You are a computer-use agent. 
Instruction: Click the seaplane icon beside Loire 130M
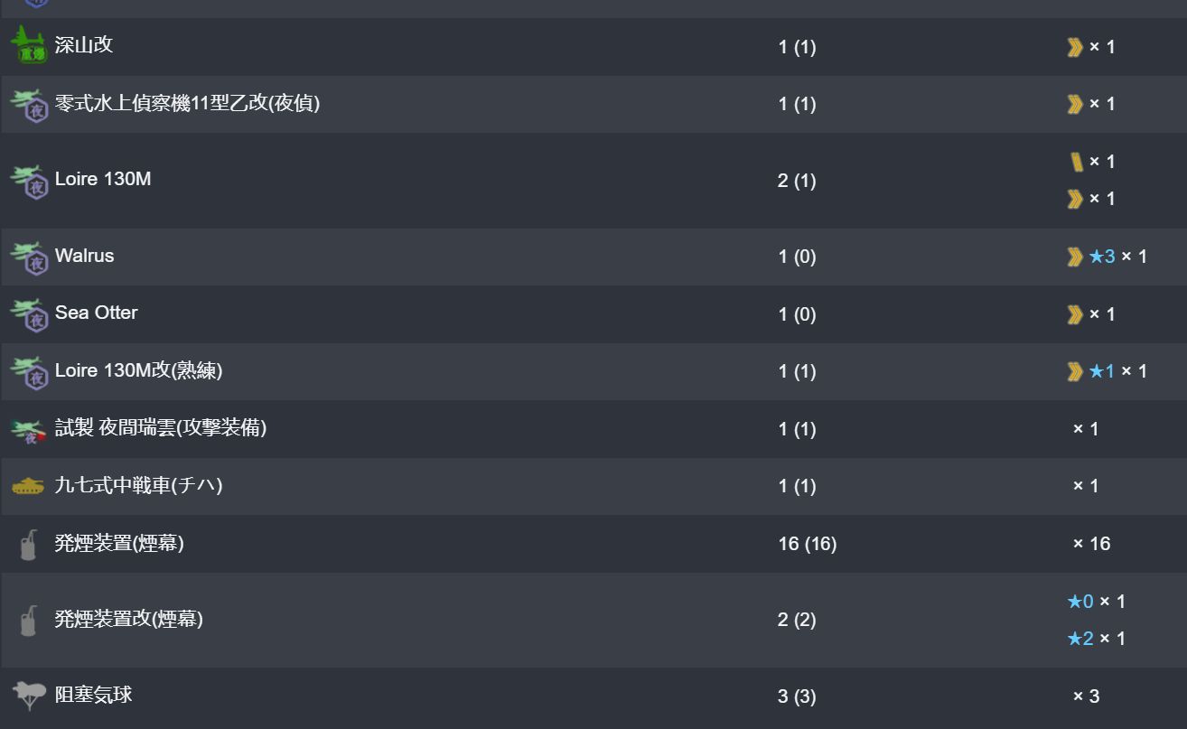coord(29,181)
